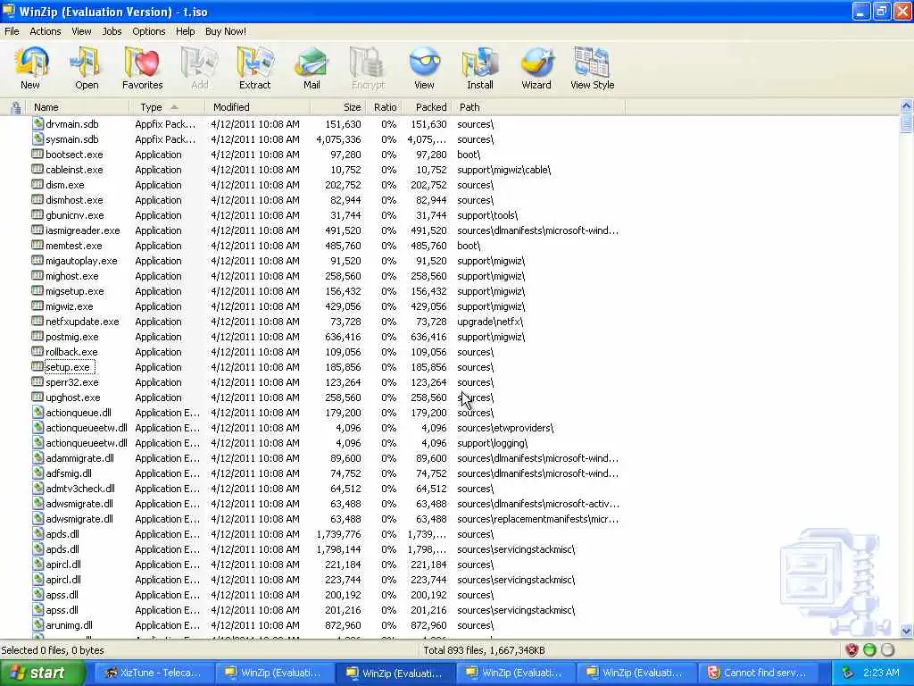914x686 pixels.
Task: Select the netfxupdate.exe file
Action: [x=82, y=322]
